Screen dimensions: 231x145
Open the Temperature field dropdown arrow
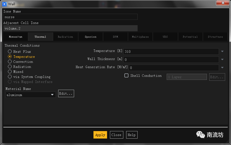pyautogui.click(x=222, y=52)
